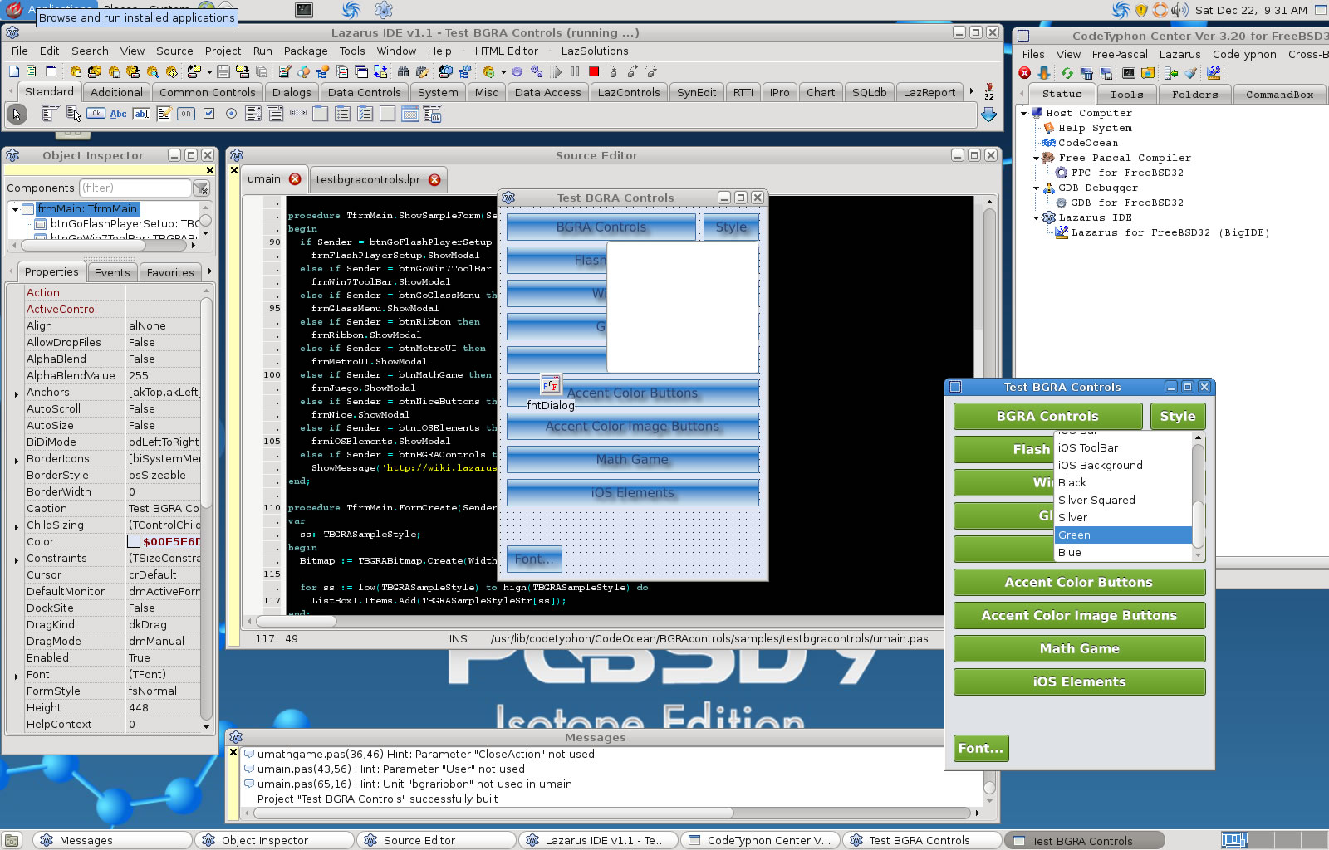Click the green Run program icon
The image size is (1329, 850).
click(488, 71)
